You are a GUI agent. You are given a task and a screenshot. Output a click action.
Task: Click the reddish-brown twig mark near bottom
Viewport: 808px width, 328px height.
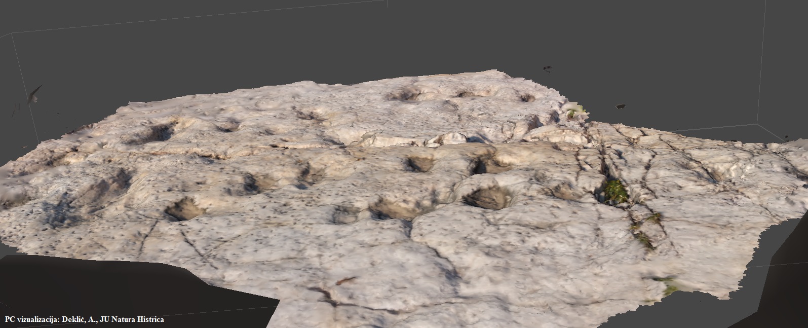pyautogui.click(x=345, y=280)
